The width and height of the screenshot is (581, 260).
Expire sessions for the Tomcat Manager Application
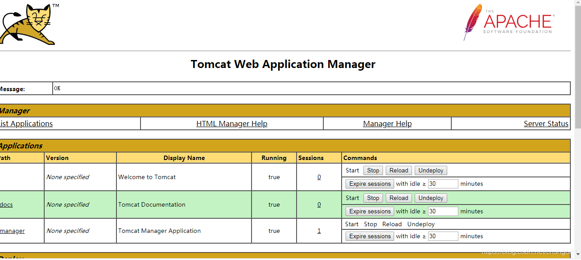(x=369, y=236)
